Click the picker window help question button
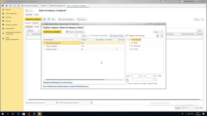Screen dimensions: 207x116 [162, 32]
